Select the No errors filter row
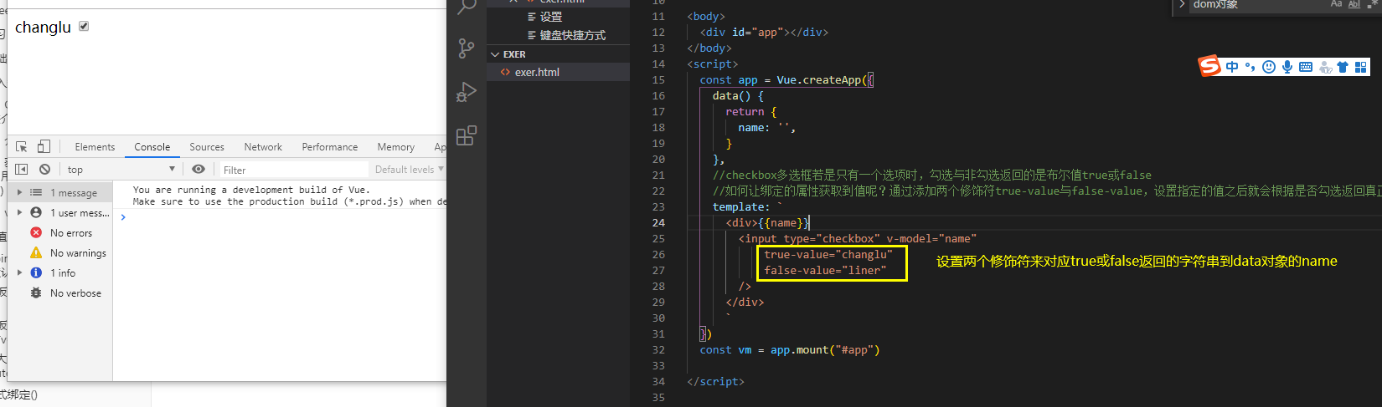The width and height of the screenshot is (1382, 407). coord(60,233)
